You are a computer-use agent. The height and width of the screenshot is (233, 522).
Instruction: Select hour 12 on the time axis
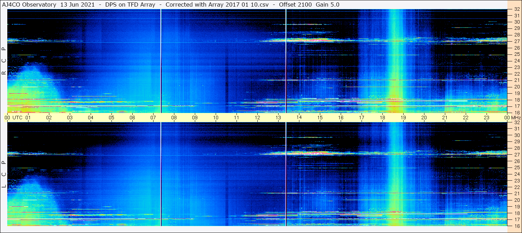257,118
